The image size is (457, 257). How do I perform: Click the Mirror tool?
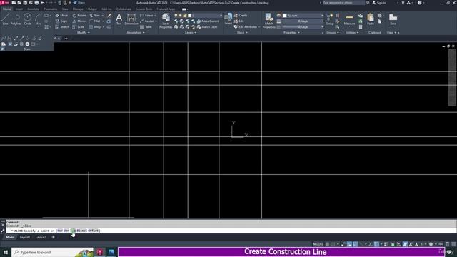[79, 21]
